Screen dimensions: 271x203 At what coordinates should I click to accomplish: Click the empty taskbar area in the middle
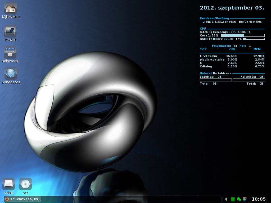coord(132,199)
